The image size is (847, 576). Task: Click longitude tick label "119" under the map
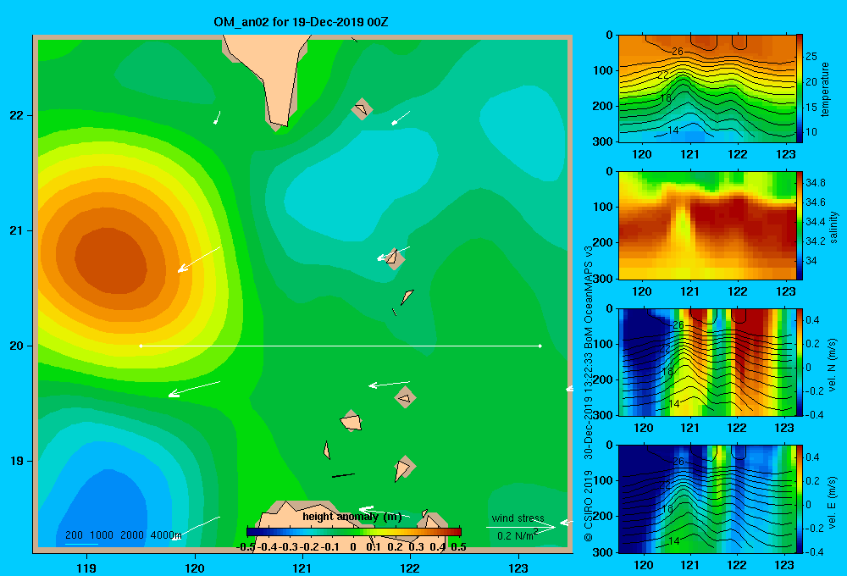[87, 568]
